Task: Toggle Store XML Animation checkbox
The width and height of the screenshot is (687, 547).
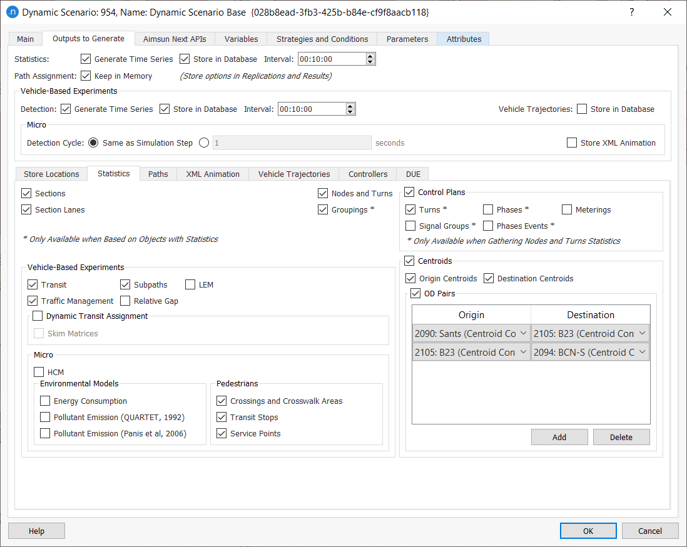Action: [572, 143]
